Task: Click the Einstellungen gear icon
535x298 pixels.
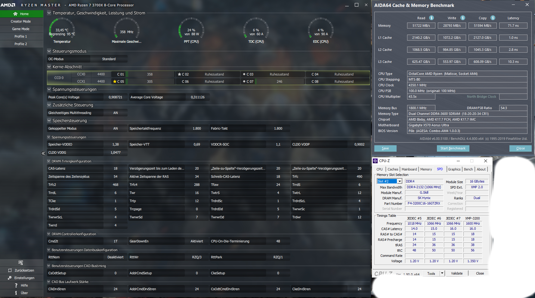Action: coord(10,278)
